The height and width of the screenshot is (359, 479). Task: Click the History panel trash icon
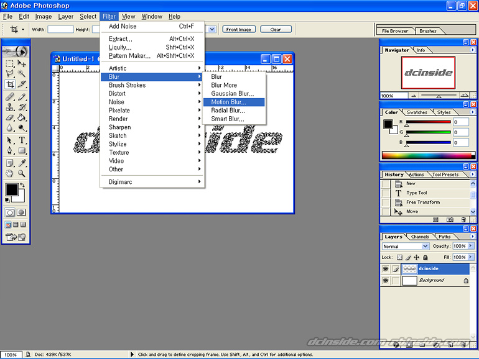(463, 220)
